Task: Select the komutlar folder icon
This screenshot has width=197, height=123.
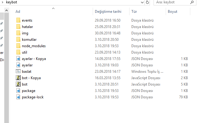Action: pos(18,40)
